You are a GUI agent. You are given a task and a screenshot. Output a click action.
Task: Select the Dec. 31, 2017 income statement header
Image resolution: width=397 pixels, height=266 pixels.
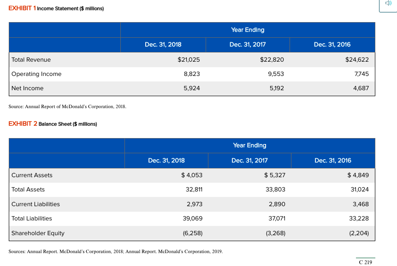[248, 45]
